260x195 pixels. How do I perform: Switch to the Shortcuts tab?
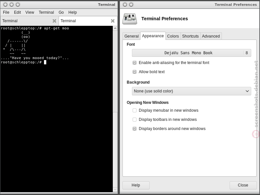tap(190, 36)
